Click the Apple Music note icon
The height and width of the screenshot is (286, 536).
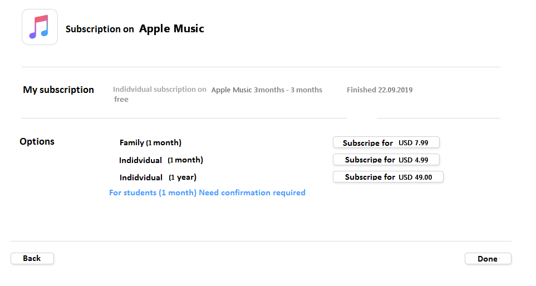click(40, 27)
